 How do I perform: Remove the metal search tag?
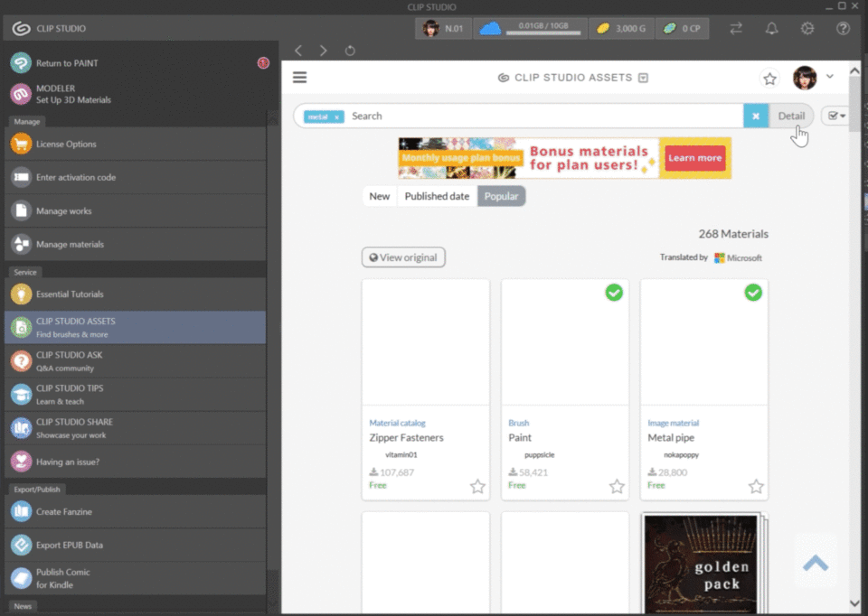click(x=336, y=117)
